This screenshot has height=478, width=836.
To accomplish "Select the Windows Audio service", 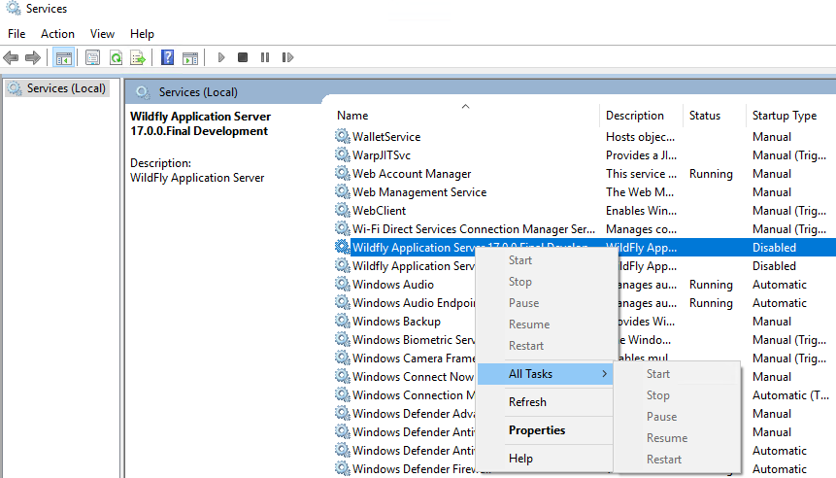I will tap(393, 285).
